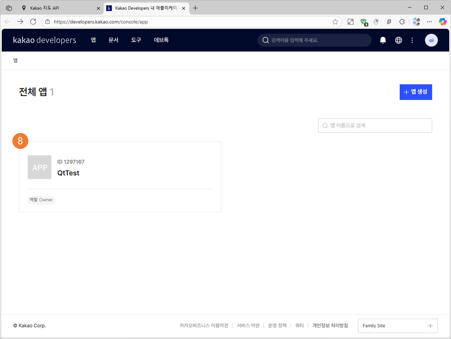
Task: Open the 도구 menu
Action: coord(136,40)
